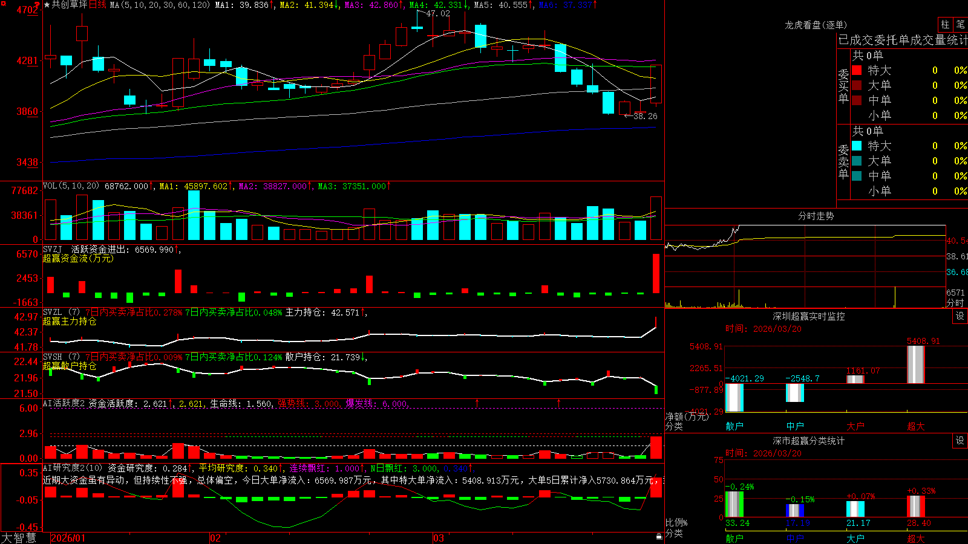This screenshot has width=968, height=544.
Task: Click the cyan 特大 swatch under 委卖单
Action: point(857,146)
